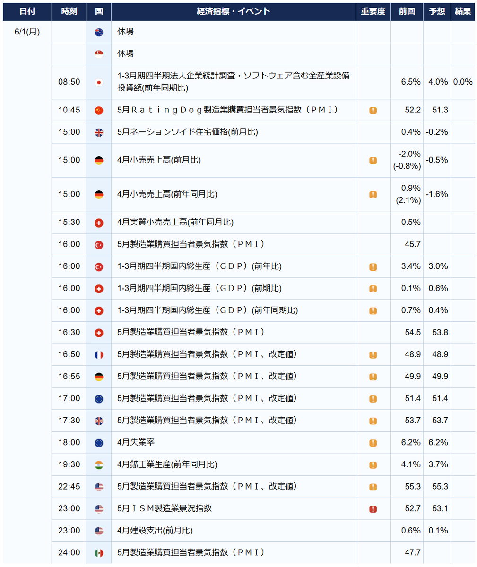The image size is (477, 567).
Task: Click the 5月ＩＳＭ製造業景況指数 event text
Action: (x=165, y=509)
